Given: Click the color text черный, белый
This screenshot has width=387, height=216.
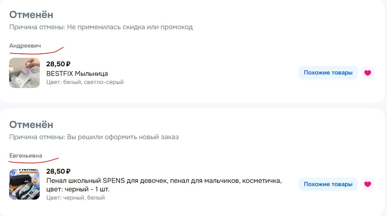Looking at the screenshot, I should [84, 198].
